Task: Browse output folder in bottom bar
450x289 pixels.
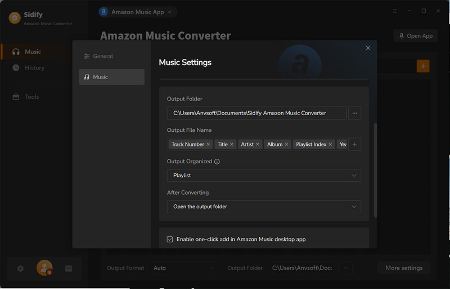Action: [x=346, y=268]
